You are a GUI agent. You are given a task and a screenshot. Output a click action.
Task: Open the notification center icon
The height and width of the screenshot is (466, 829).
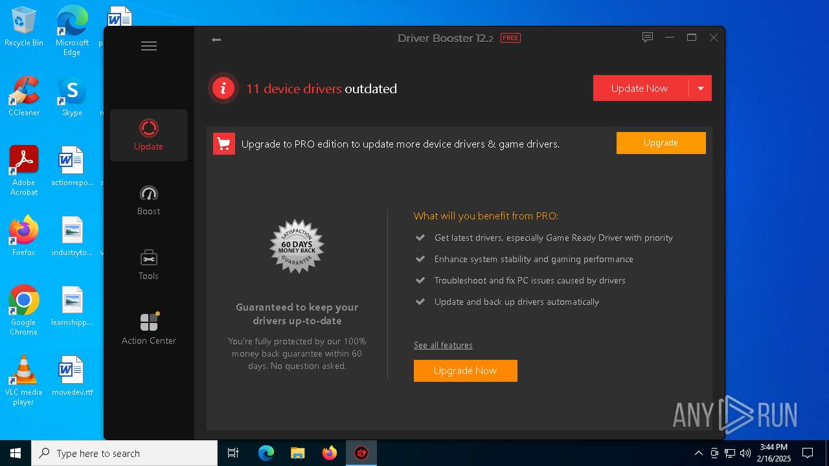tap(808, 453)
